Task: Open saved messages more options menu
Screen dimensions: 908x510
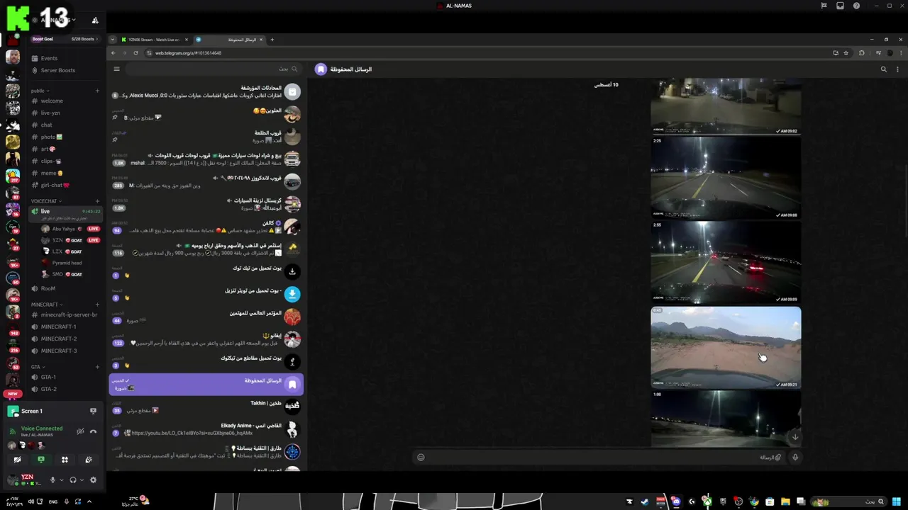Action: [898, 69]
